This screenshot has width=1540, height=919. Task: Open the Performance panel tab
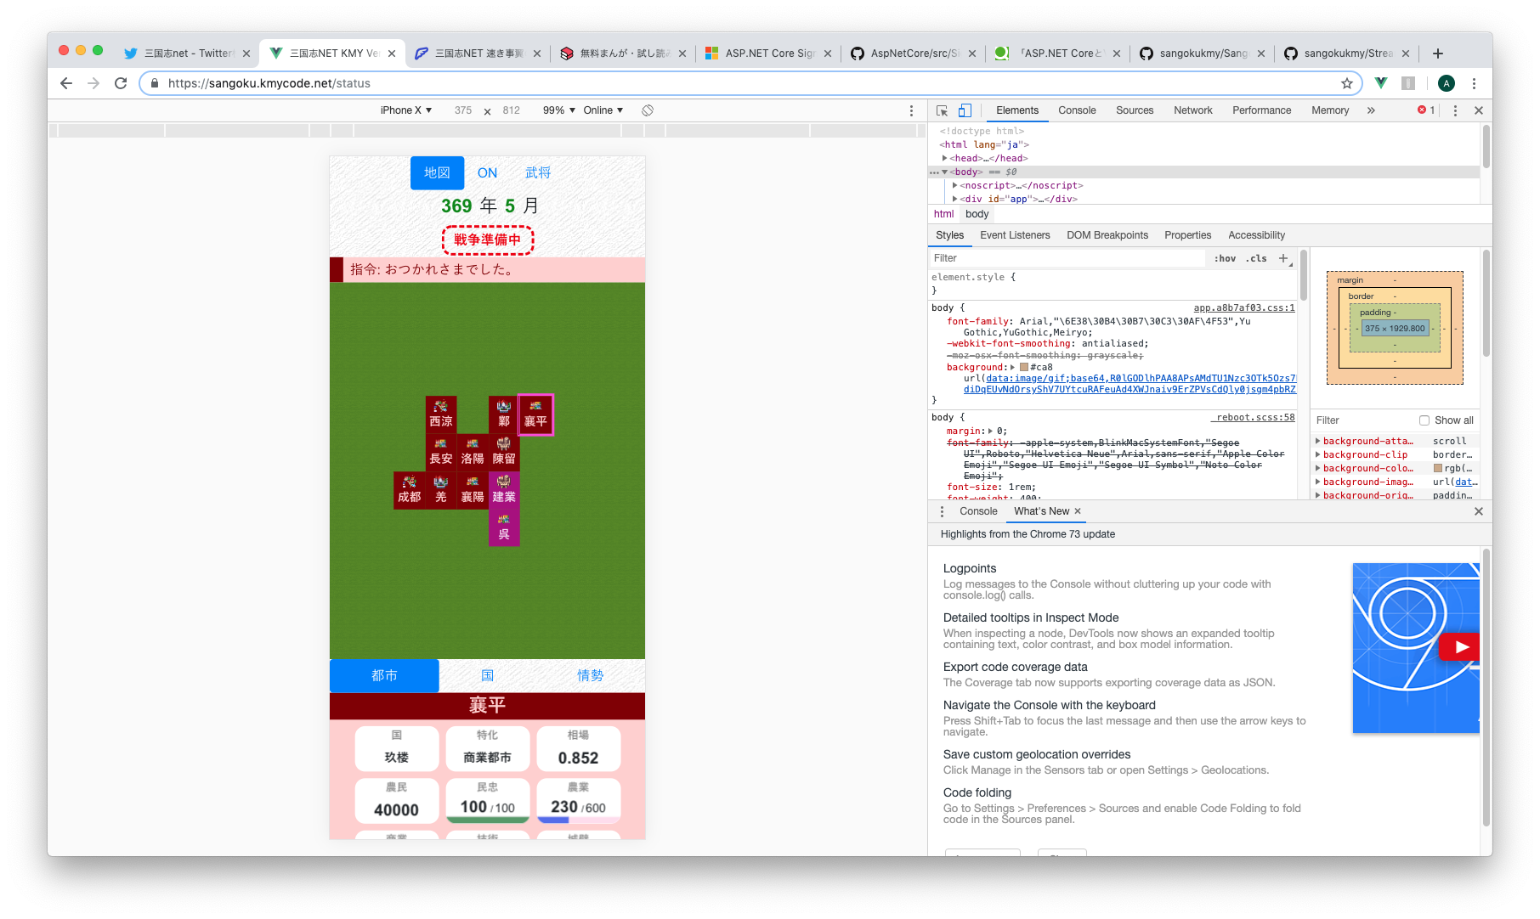pos(1261,110)
